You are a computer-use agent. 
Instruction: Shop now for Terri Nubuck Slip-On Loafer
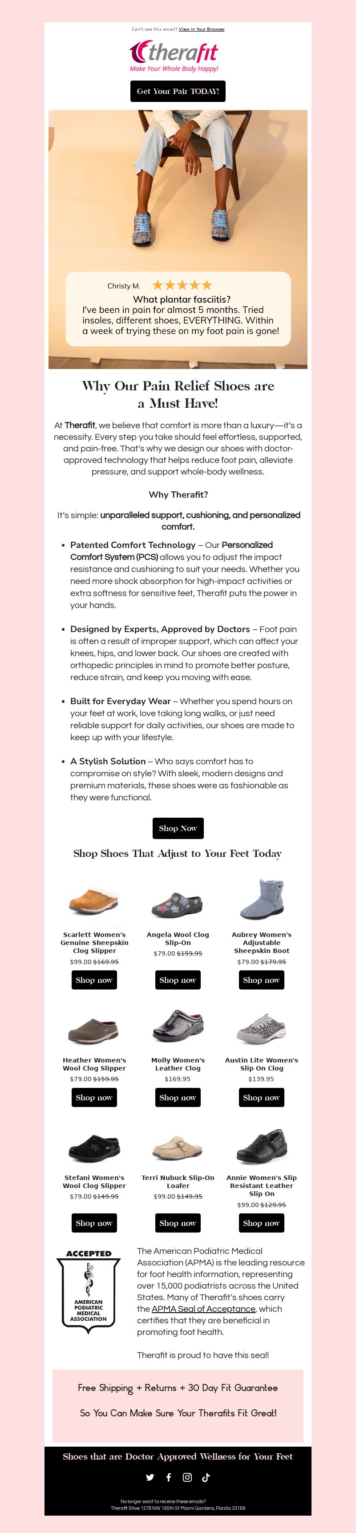coord(178,1223)
